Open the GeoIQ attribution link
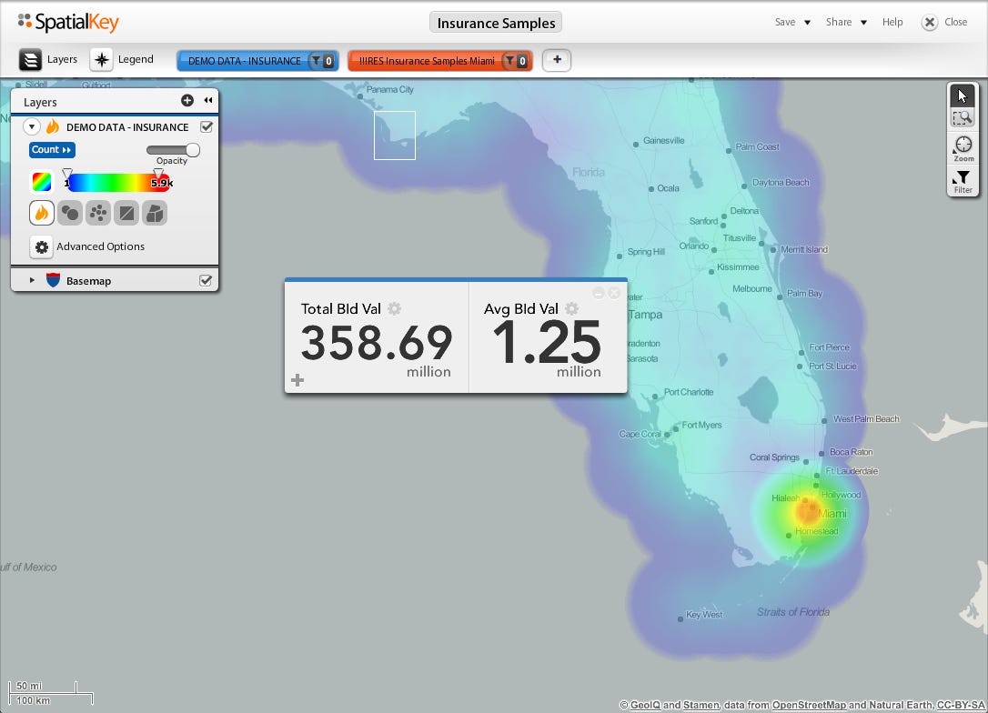This screenshot has height=713, width=988. 645,705
